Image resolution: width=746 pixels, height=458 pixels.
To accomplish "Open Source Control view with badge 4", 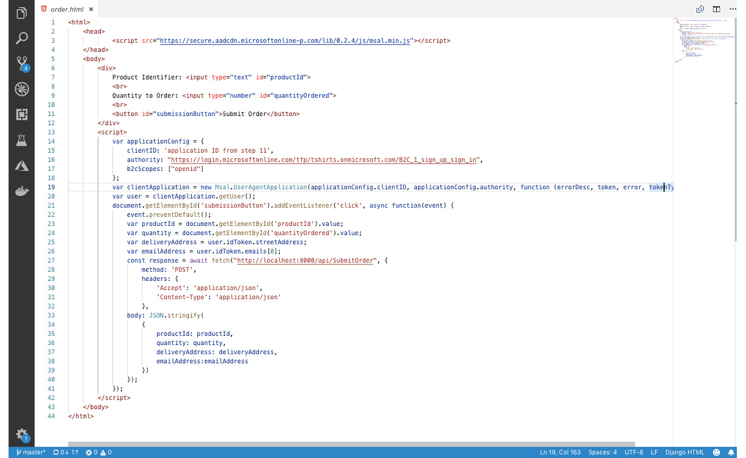I will 22,64.
